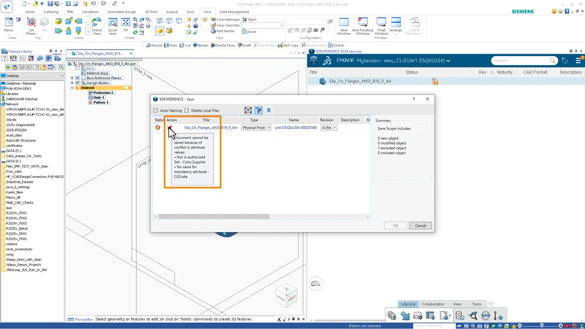This screenshot has width=585, height=329.
Task: Open Sketch View in the ribbon
Action: (x=97, y=26)
